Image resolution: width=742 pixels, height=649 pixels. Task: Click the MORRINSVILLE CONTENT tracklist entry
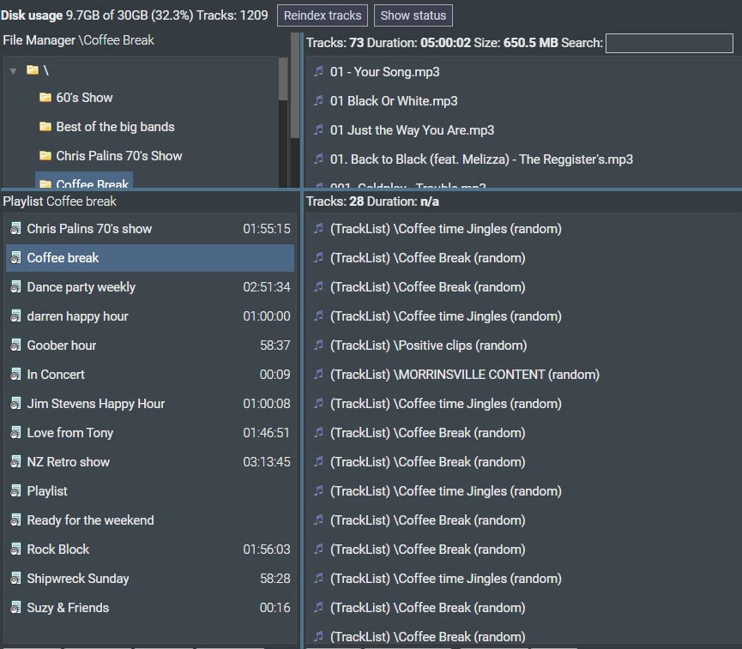point(464,375)
